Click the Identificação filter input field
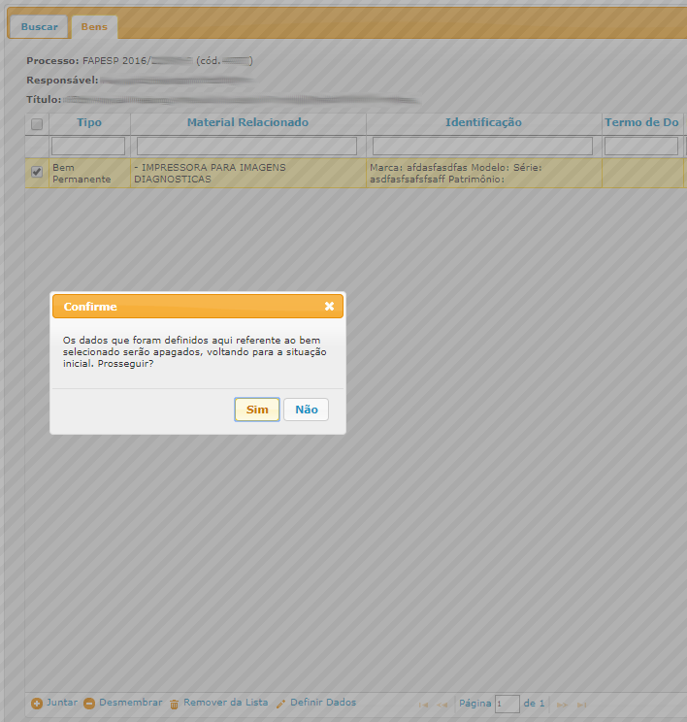Screen dimensions: 687x722 pos(482,146)
